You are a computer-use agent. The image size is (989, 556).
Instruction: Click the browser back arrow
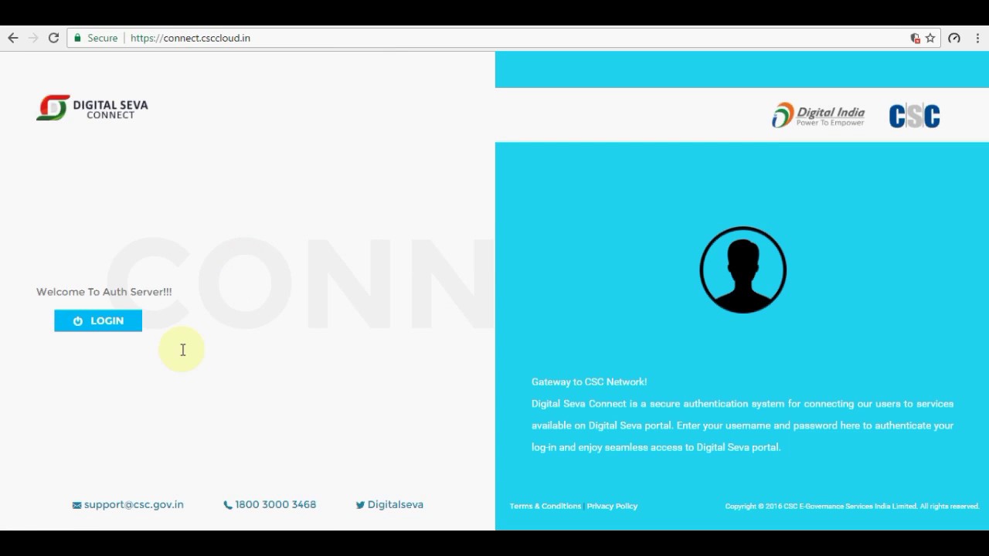12,38
